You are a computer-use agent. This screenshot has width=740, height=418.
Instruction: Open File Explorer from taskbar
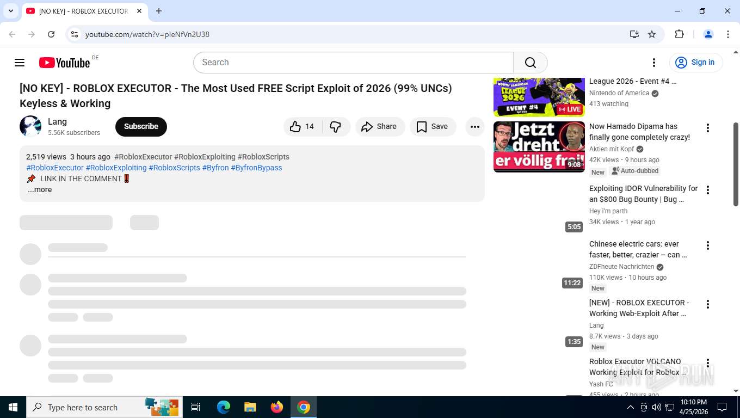coord(250,407)
